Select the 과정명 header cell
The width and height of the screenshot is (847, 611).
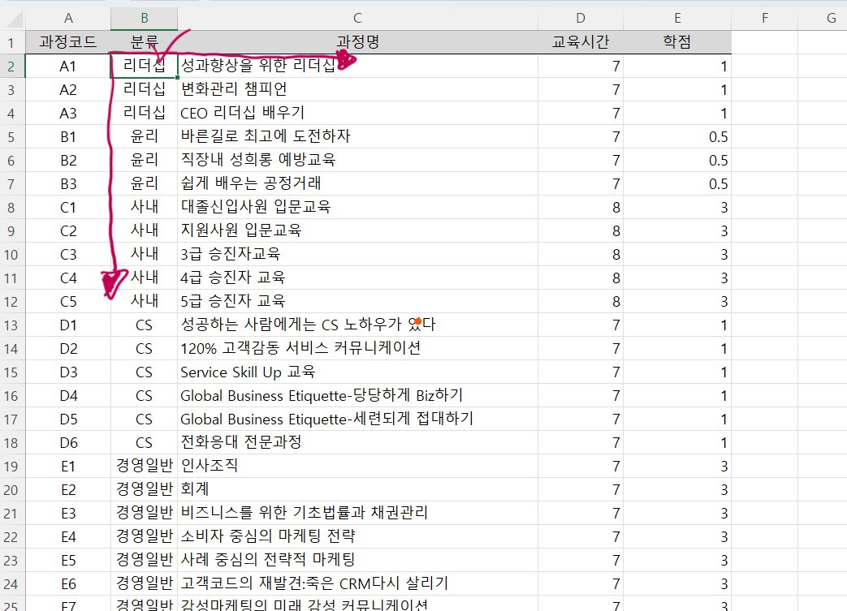pos(357,41)
